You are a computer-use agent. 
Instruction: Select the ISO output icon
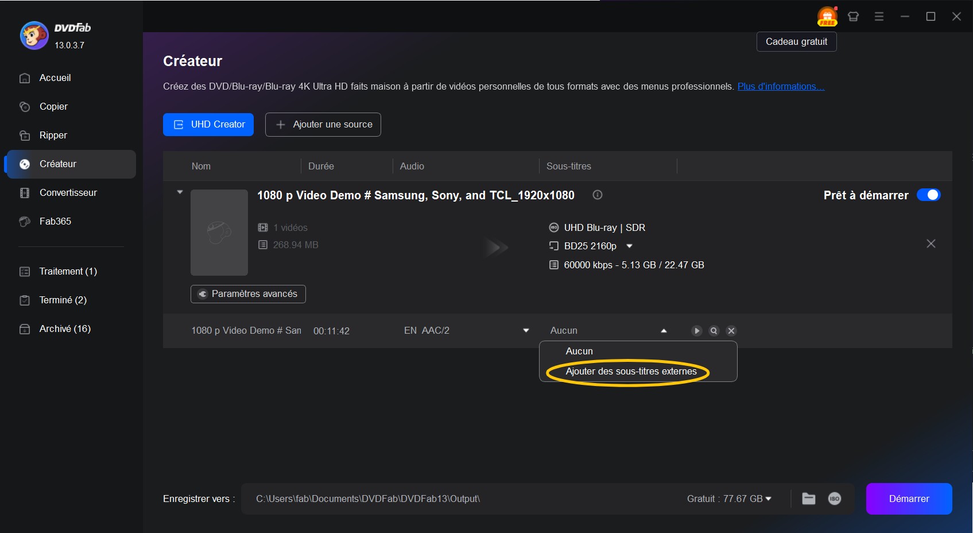point(835,499)
